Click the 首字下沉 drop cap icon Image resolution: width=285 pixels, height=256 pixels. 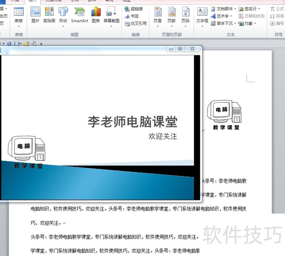[213, 24]
